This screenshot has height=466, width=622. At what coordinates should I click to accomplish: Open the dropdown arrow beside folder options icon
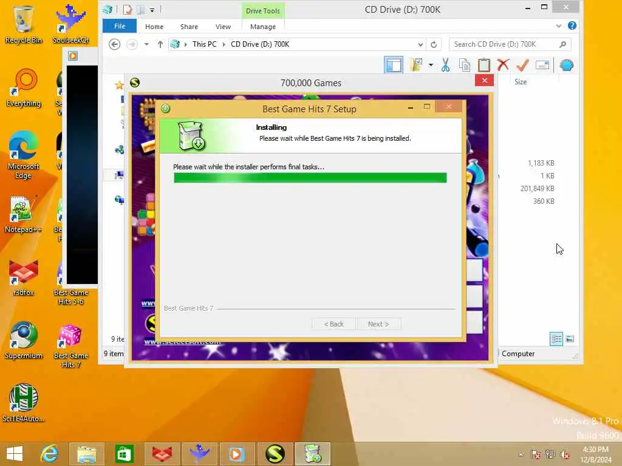431,65
